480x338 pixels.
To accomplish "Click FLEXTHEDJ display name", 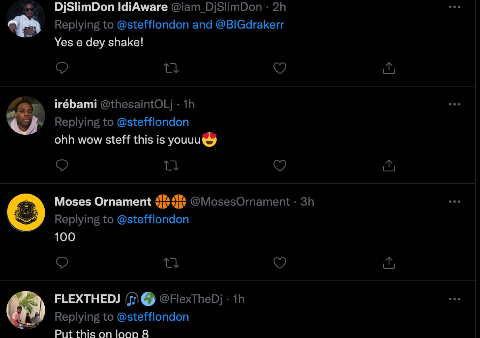I will (x=87, y=299).
